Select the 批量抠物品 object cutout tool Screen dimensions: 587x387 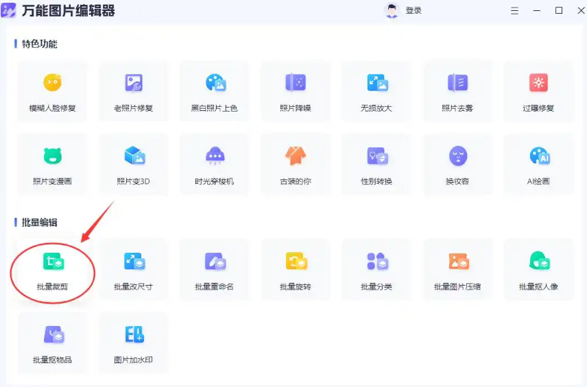[x=52, y=343]
